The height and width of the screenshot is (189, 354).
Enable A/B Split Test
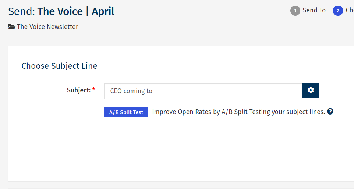[x=126, y=112]
